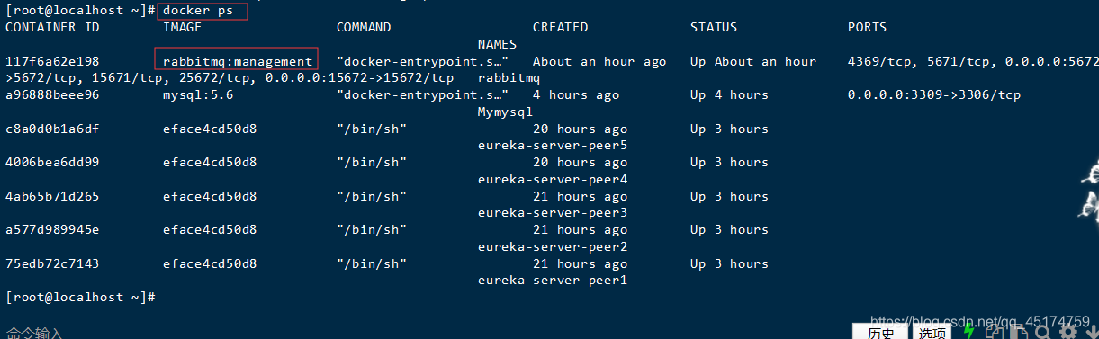Click the '4 hours ago' created value
The height and width of the screenshot is (339, 1099).
click(x=576, y=94)
